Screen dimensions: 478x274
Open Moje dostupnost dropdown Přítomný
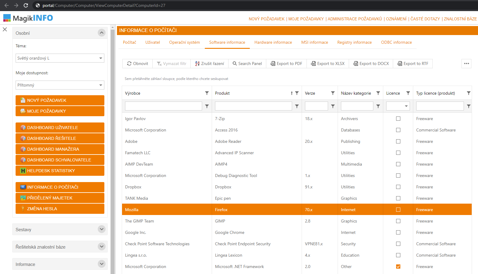60,85
